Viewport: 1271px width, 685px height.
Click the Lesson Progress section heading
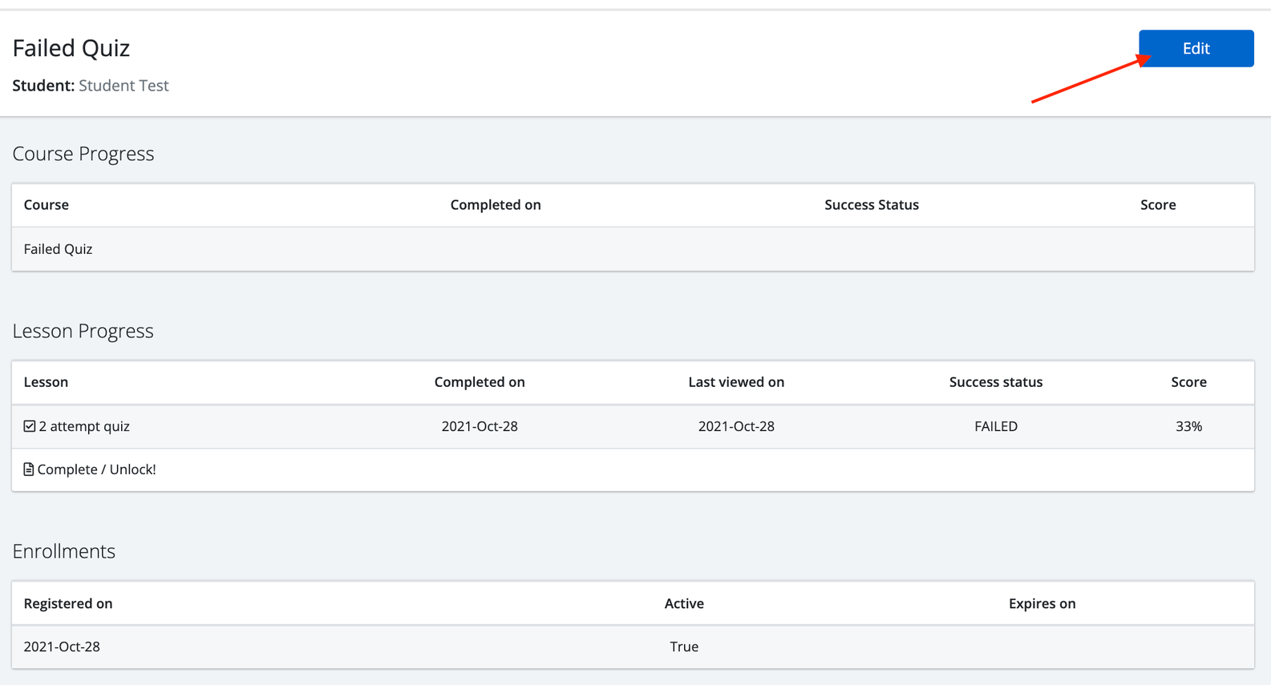pyautogui.click(x=83, y=331)
